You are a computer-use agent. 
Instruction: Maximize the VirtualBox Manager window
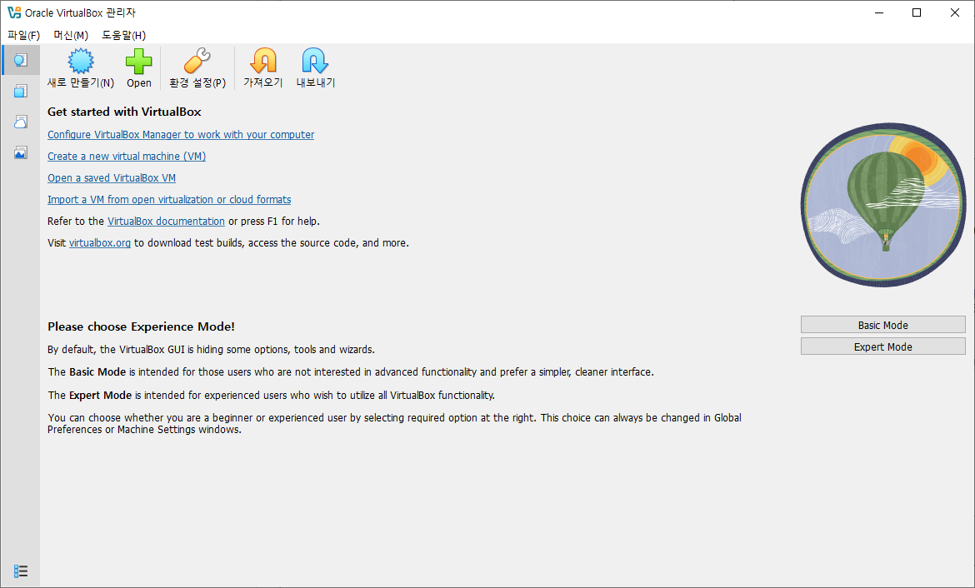tap(917, 12)
